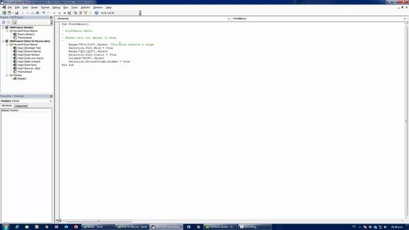Click the Break pause icon

(59, 13)
